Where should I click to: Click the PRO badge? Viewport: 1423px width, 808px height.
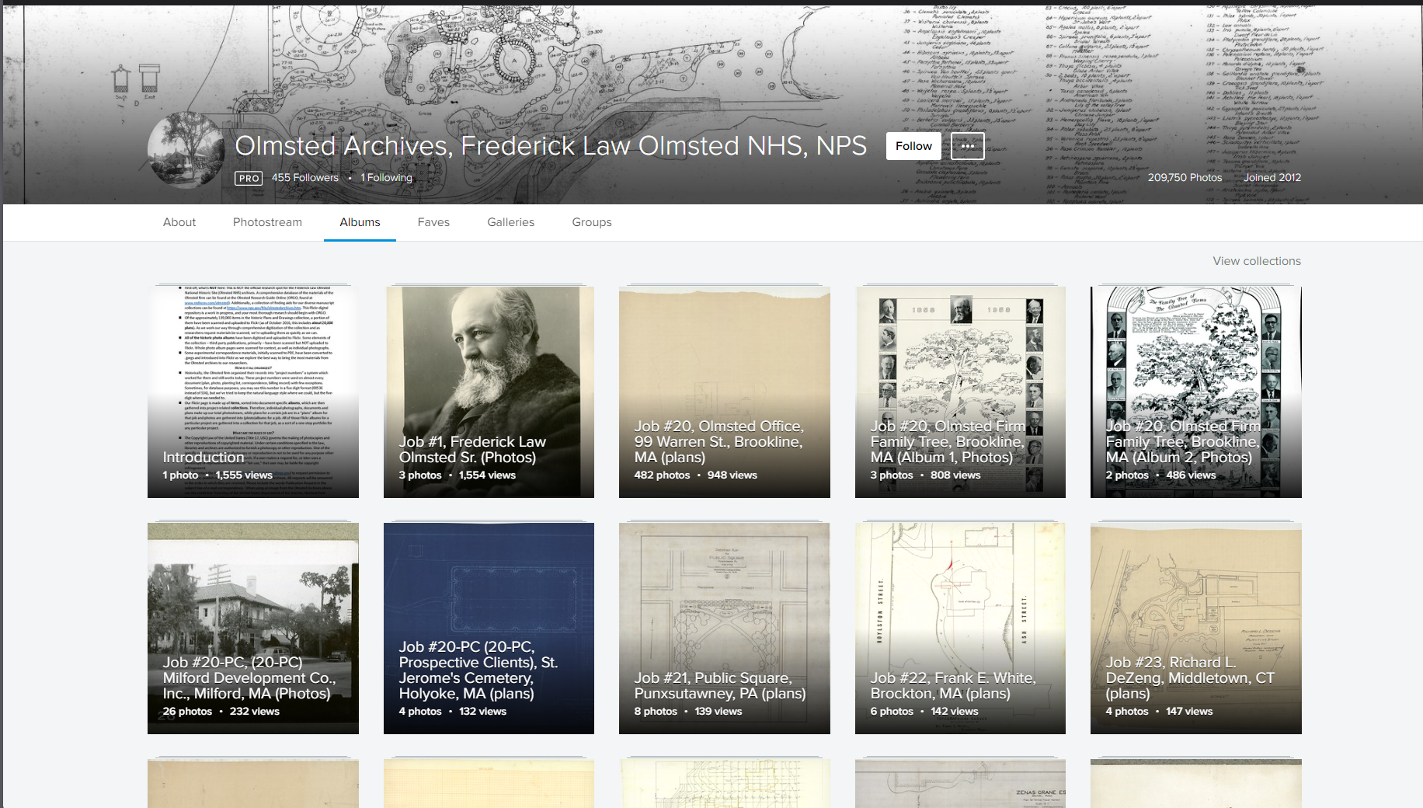coord(249,178)
